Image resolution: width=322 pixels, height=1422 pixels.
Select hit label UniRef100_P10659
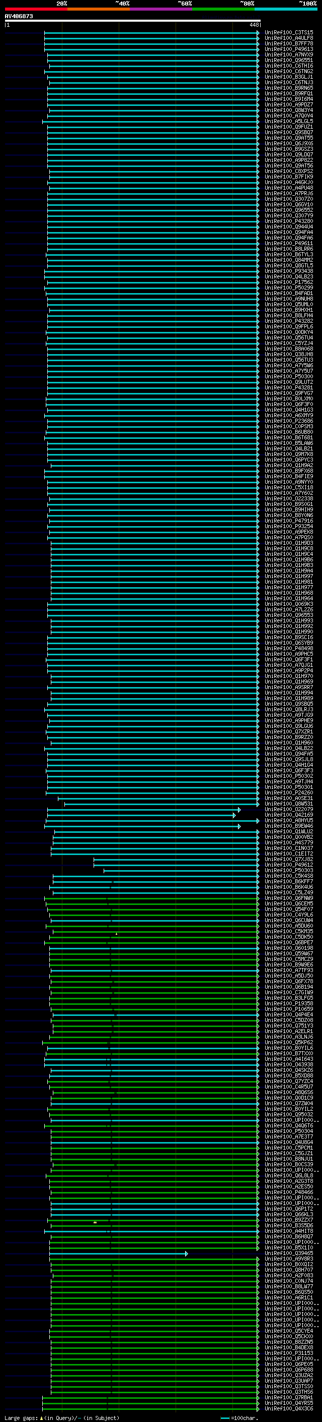[x=289, y=1009]
